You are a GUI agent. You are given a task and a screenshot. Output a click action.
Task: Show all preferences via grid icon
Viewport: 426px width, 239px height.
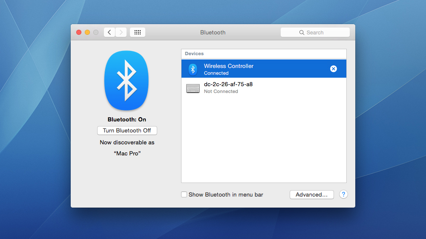coord(138,32)
